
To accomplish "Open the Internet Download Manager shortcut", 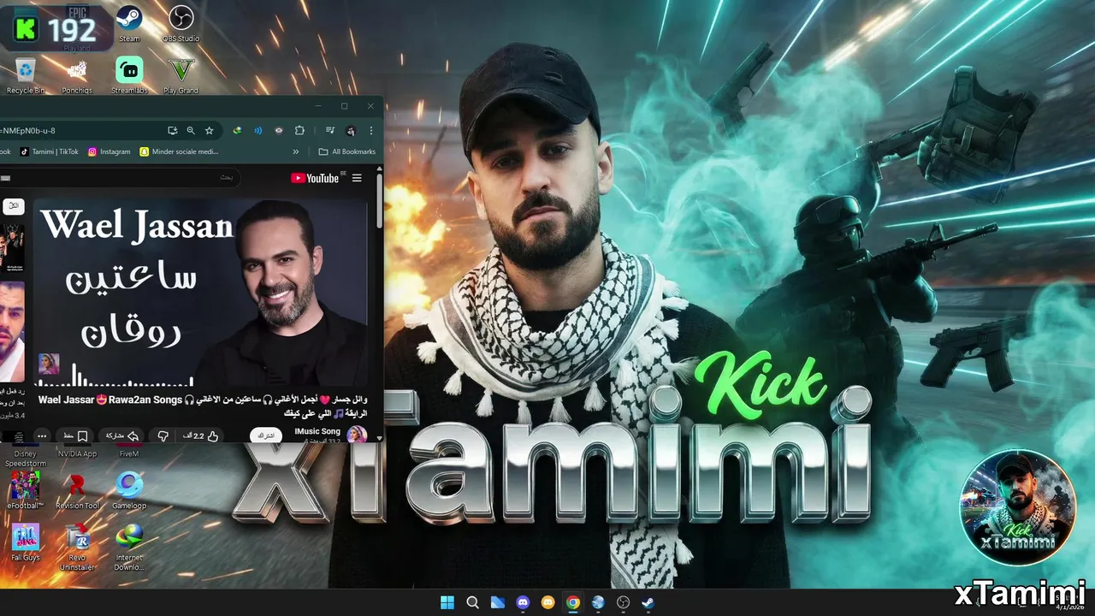I will click(129, 548).
